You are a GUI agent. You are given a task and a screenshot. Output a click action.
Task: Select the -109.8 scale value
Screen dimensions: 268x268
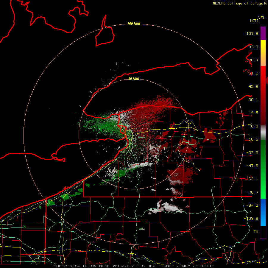[251, 219]
